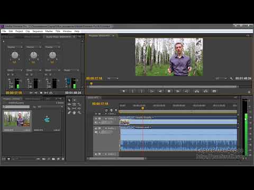This screenshot has height=190, width=254.
Task: Click the Lift button in Program monitor
Action: (197, 91)
